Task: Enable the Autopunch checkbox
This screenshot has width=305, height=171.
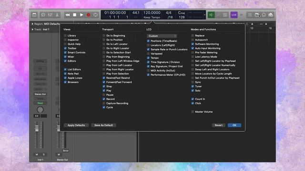Action: coord(193,40)
